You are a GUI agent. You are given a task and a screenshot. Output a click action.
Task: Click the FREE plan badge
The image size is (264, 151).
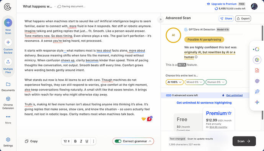point(241,4)
